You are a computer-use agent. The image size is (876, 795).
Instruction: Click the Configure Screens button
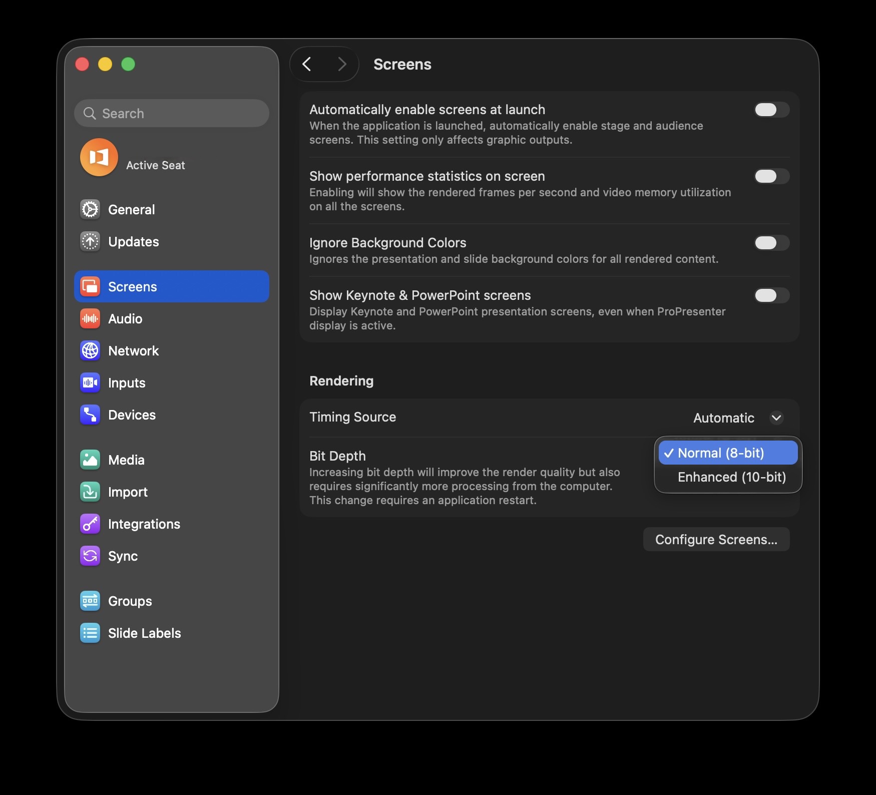click(716, 539)
